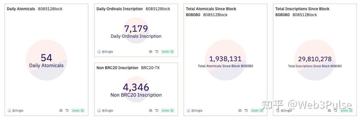Click camera screenshot icon in Daily Atomicals panel
Image resolution: width=361 pixels, height=119 pixels.
pyautogui.click(x=61, y=110)
